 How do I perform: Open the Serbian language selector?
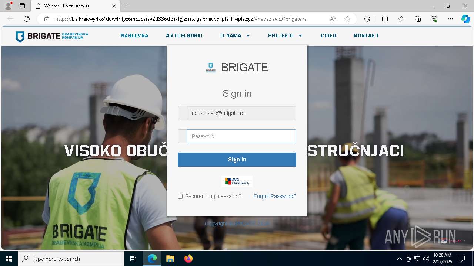point(453,241)
